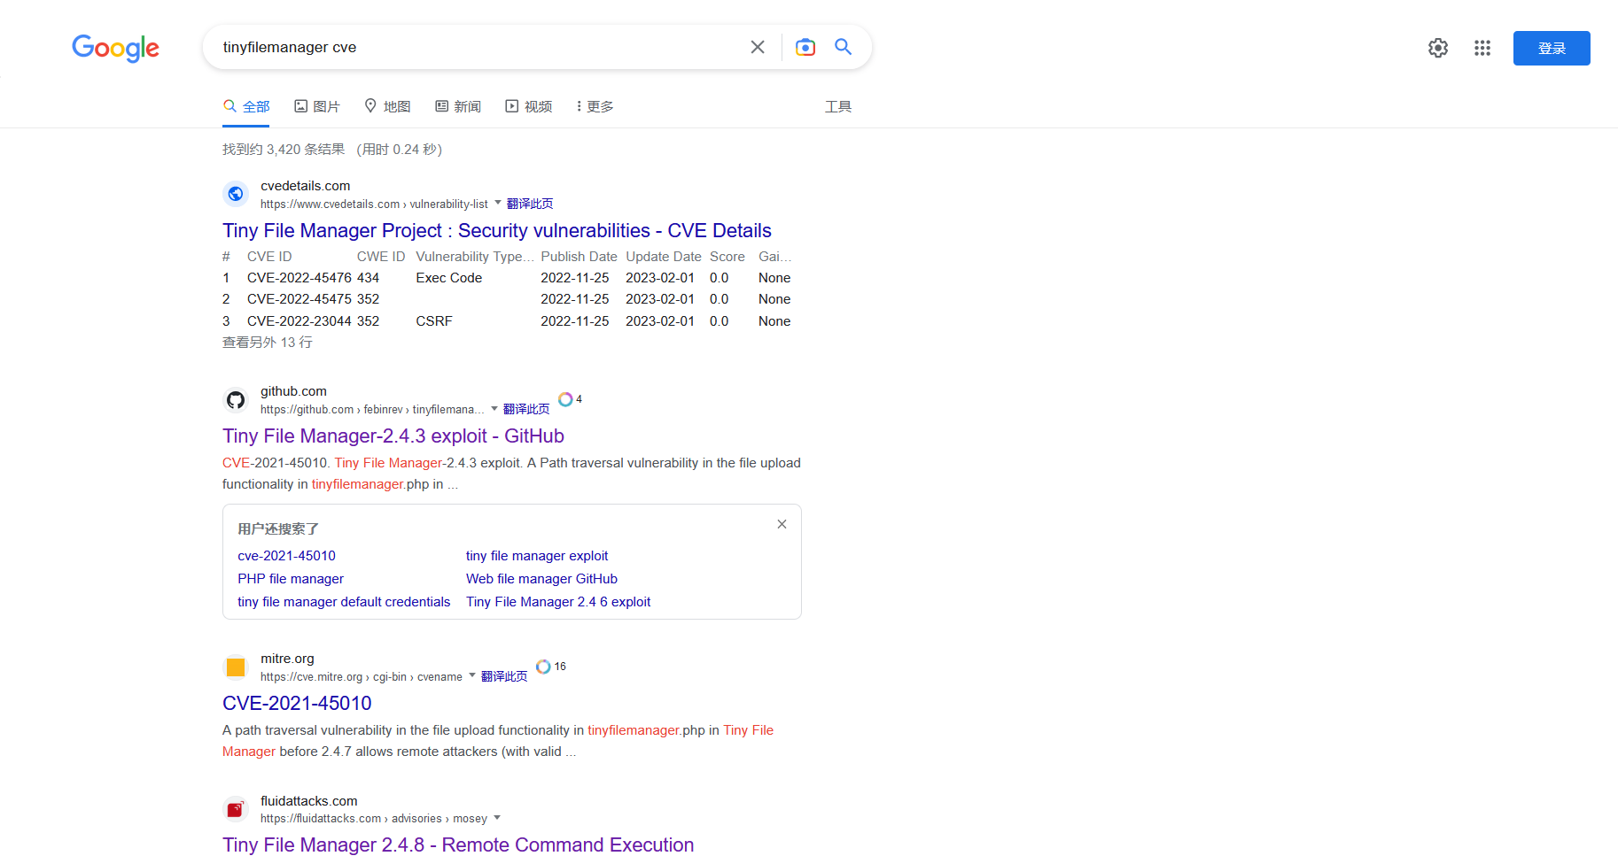Click the CSRF vulnerability type cell

pyautogui.click(x=434, y=321)
